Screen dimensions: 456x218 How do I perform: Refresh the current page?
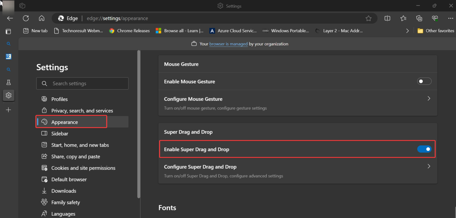[x=26, y=18]
